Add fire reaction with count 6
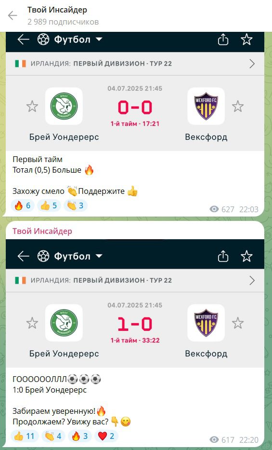The width and height of the screenshot is (272, 450). (23, 205)
